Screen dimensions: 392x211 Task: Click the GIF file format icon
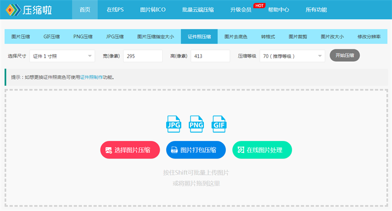(219, 124)
